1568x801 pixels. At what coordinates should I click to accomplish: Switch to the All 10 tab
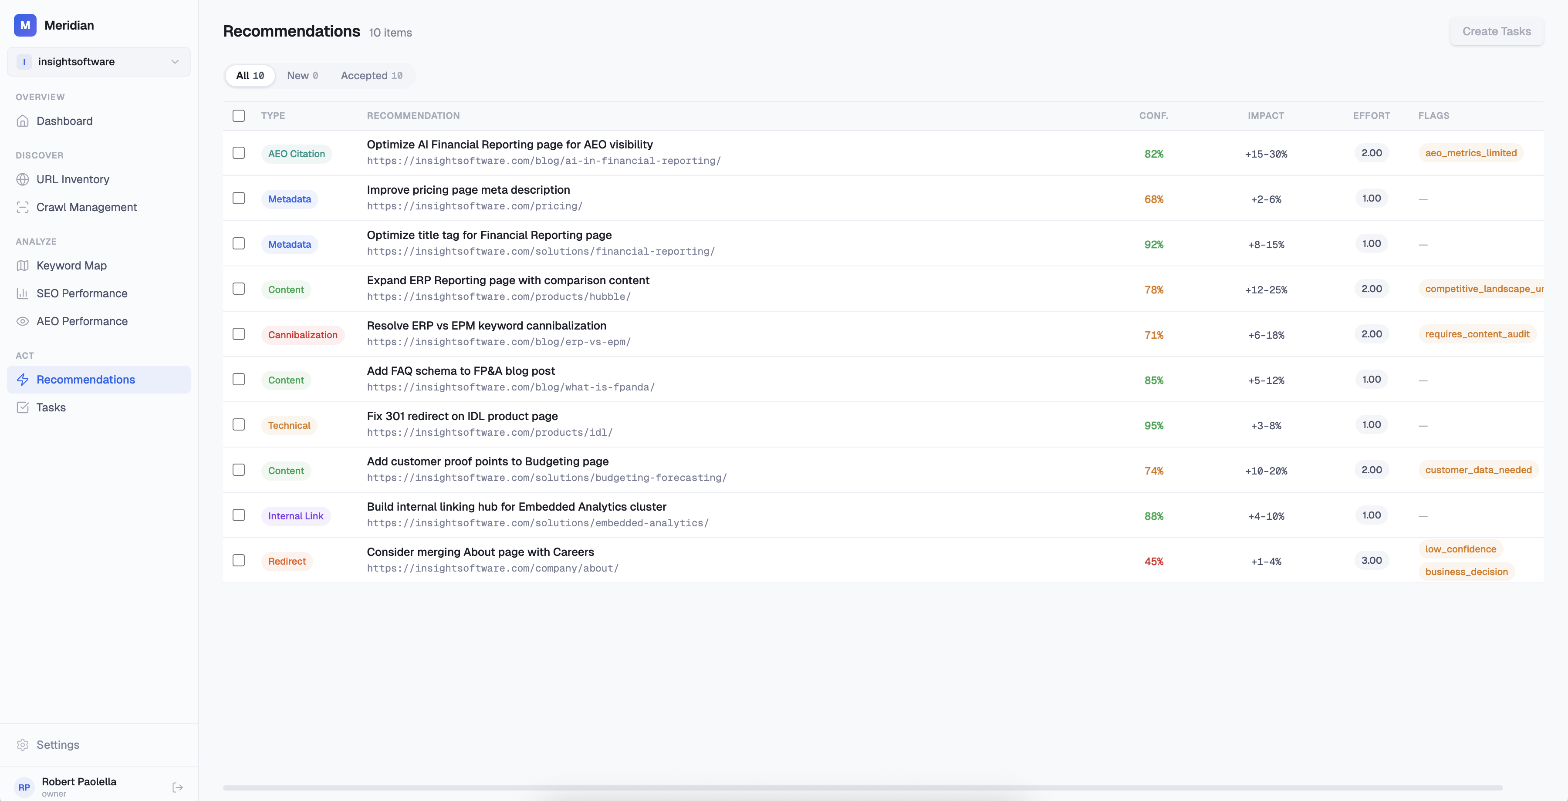250,76
